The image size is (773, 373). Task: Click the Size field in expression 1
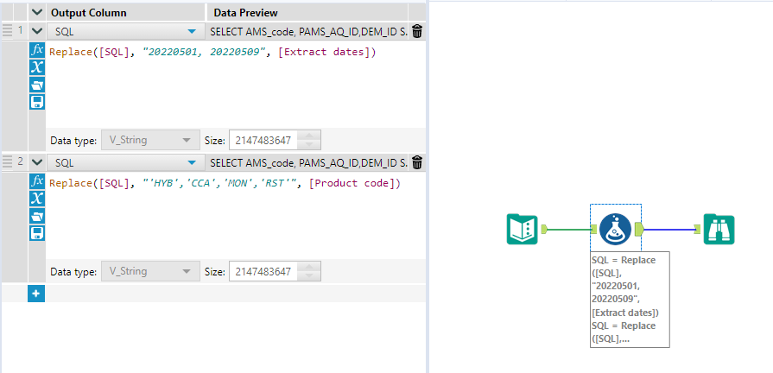263,141
